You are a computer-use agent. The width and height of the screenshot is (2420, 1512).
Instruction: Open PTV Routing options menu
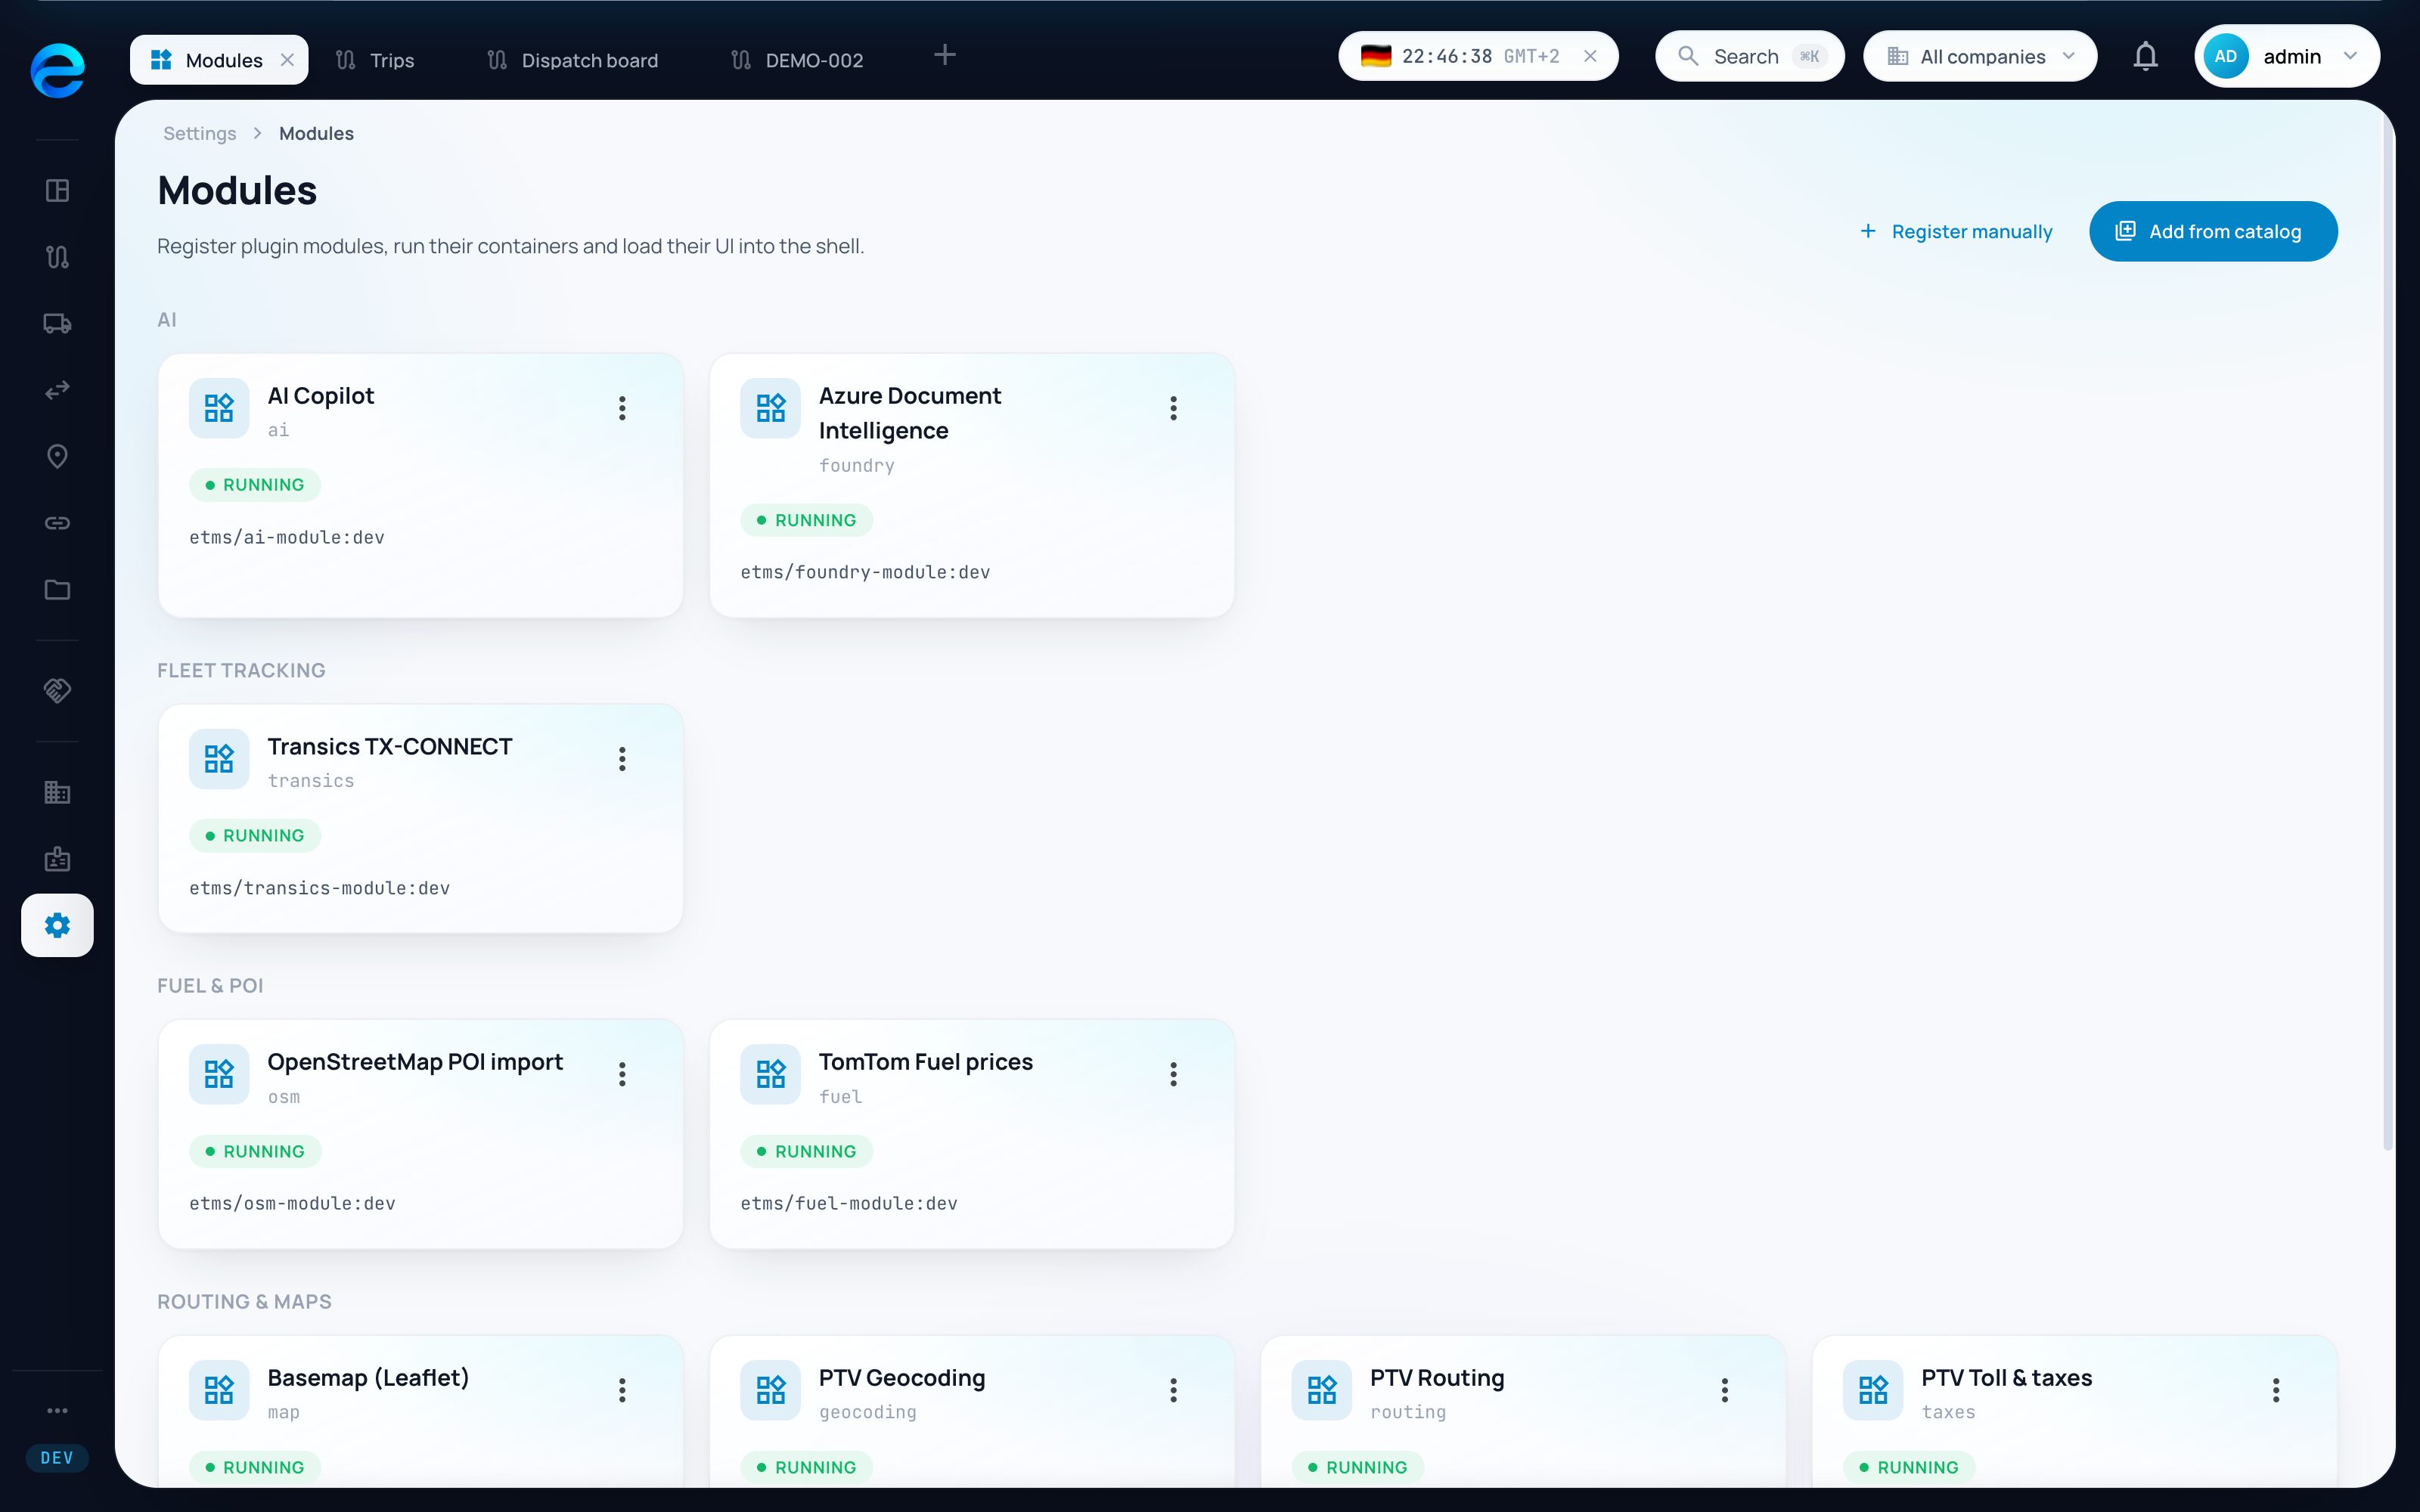[x=1725, y=1390]
